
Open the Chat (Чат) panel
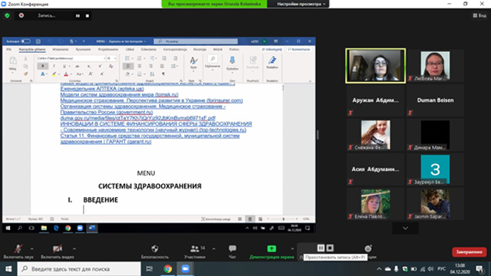(x=232, y=248)
